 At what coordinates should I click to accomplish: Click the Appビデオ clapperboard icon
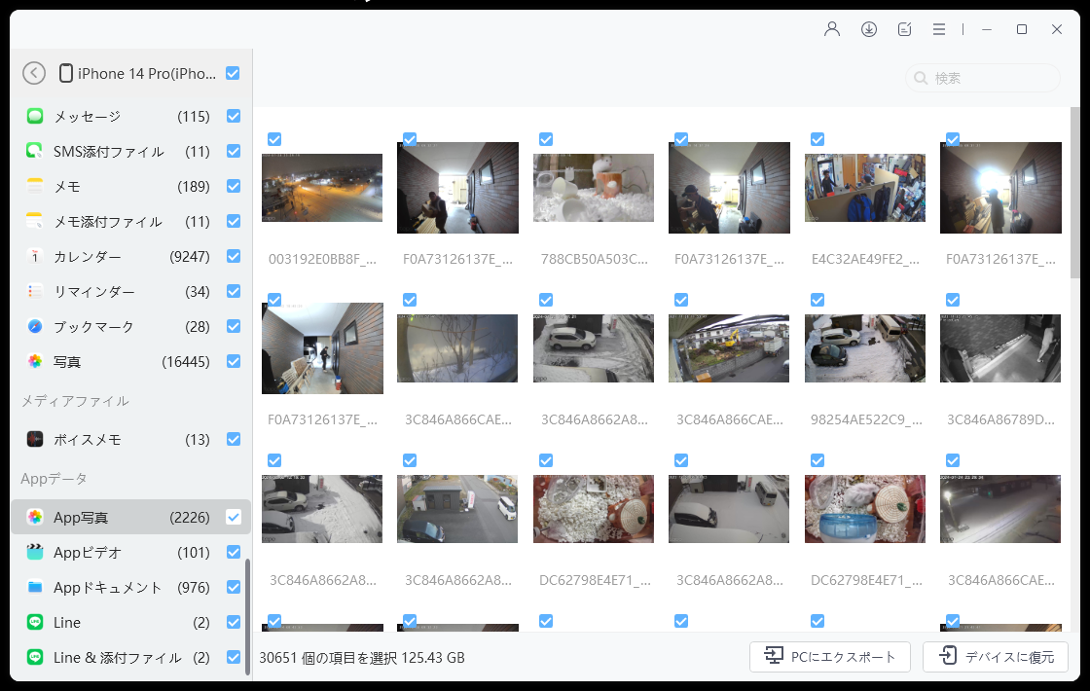tap(35, 552)
